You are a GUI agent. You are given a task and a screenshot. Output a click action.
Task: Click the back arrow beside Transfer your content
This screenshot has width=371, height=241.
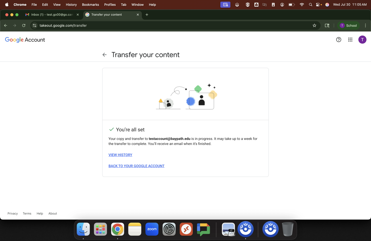pos(104,55)
